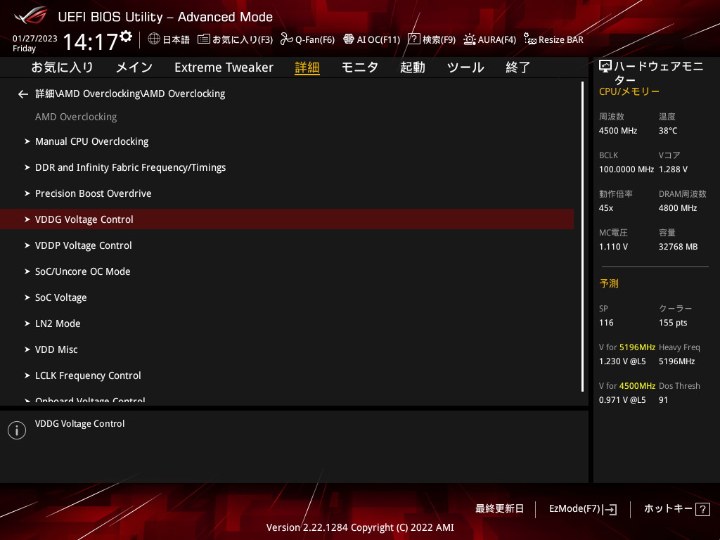
Task: Select Precision Boost Overdrive row text
Action: point(94,193)
